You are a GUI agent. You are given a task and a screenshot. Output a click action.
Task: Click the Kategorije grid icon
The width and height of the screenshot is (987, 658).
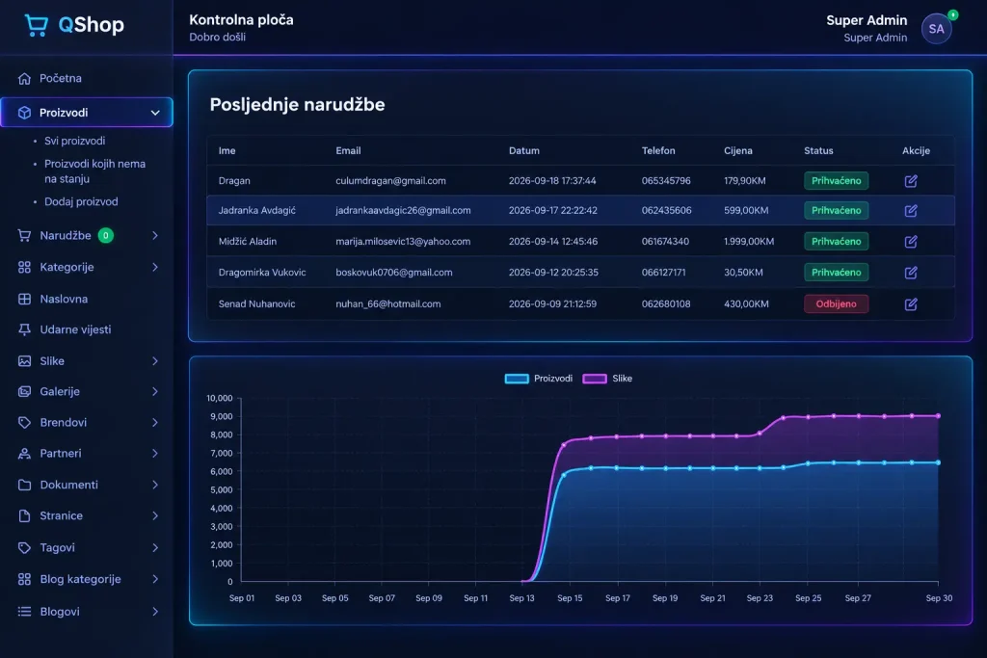(x=24, y=268)
